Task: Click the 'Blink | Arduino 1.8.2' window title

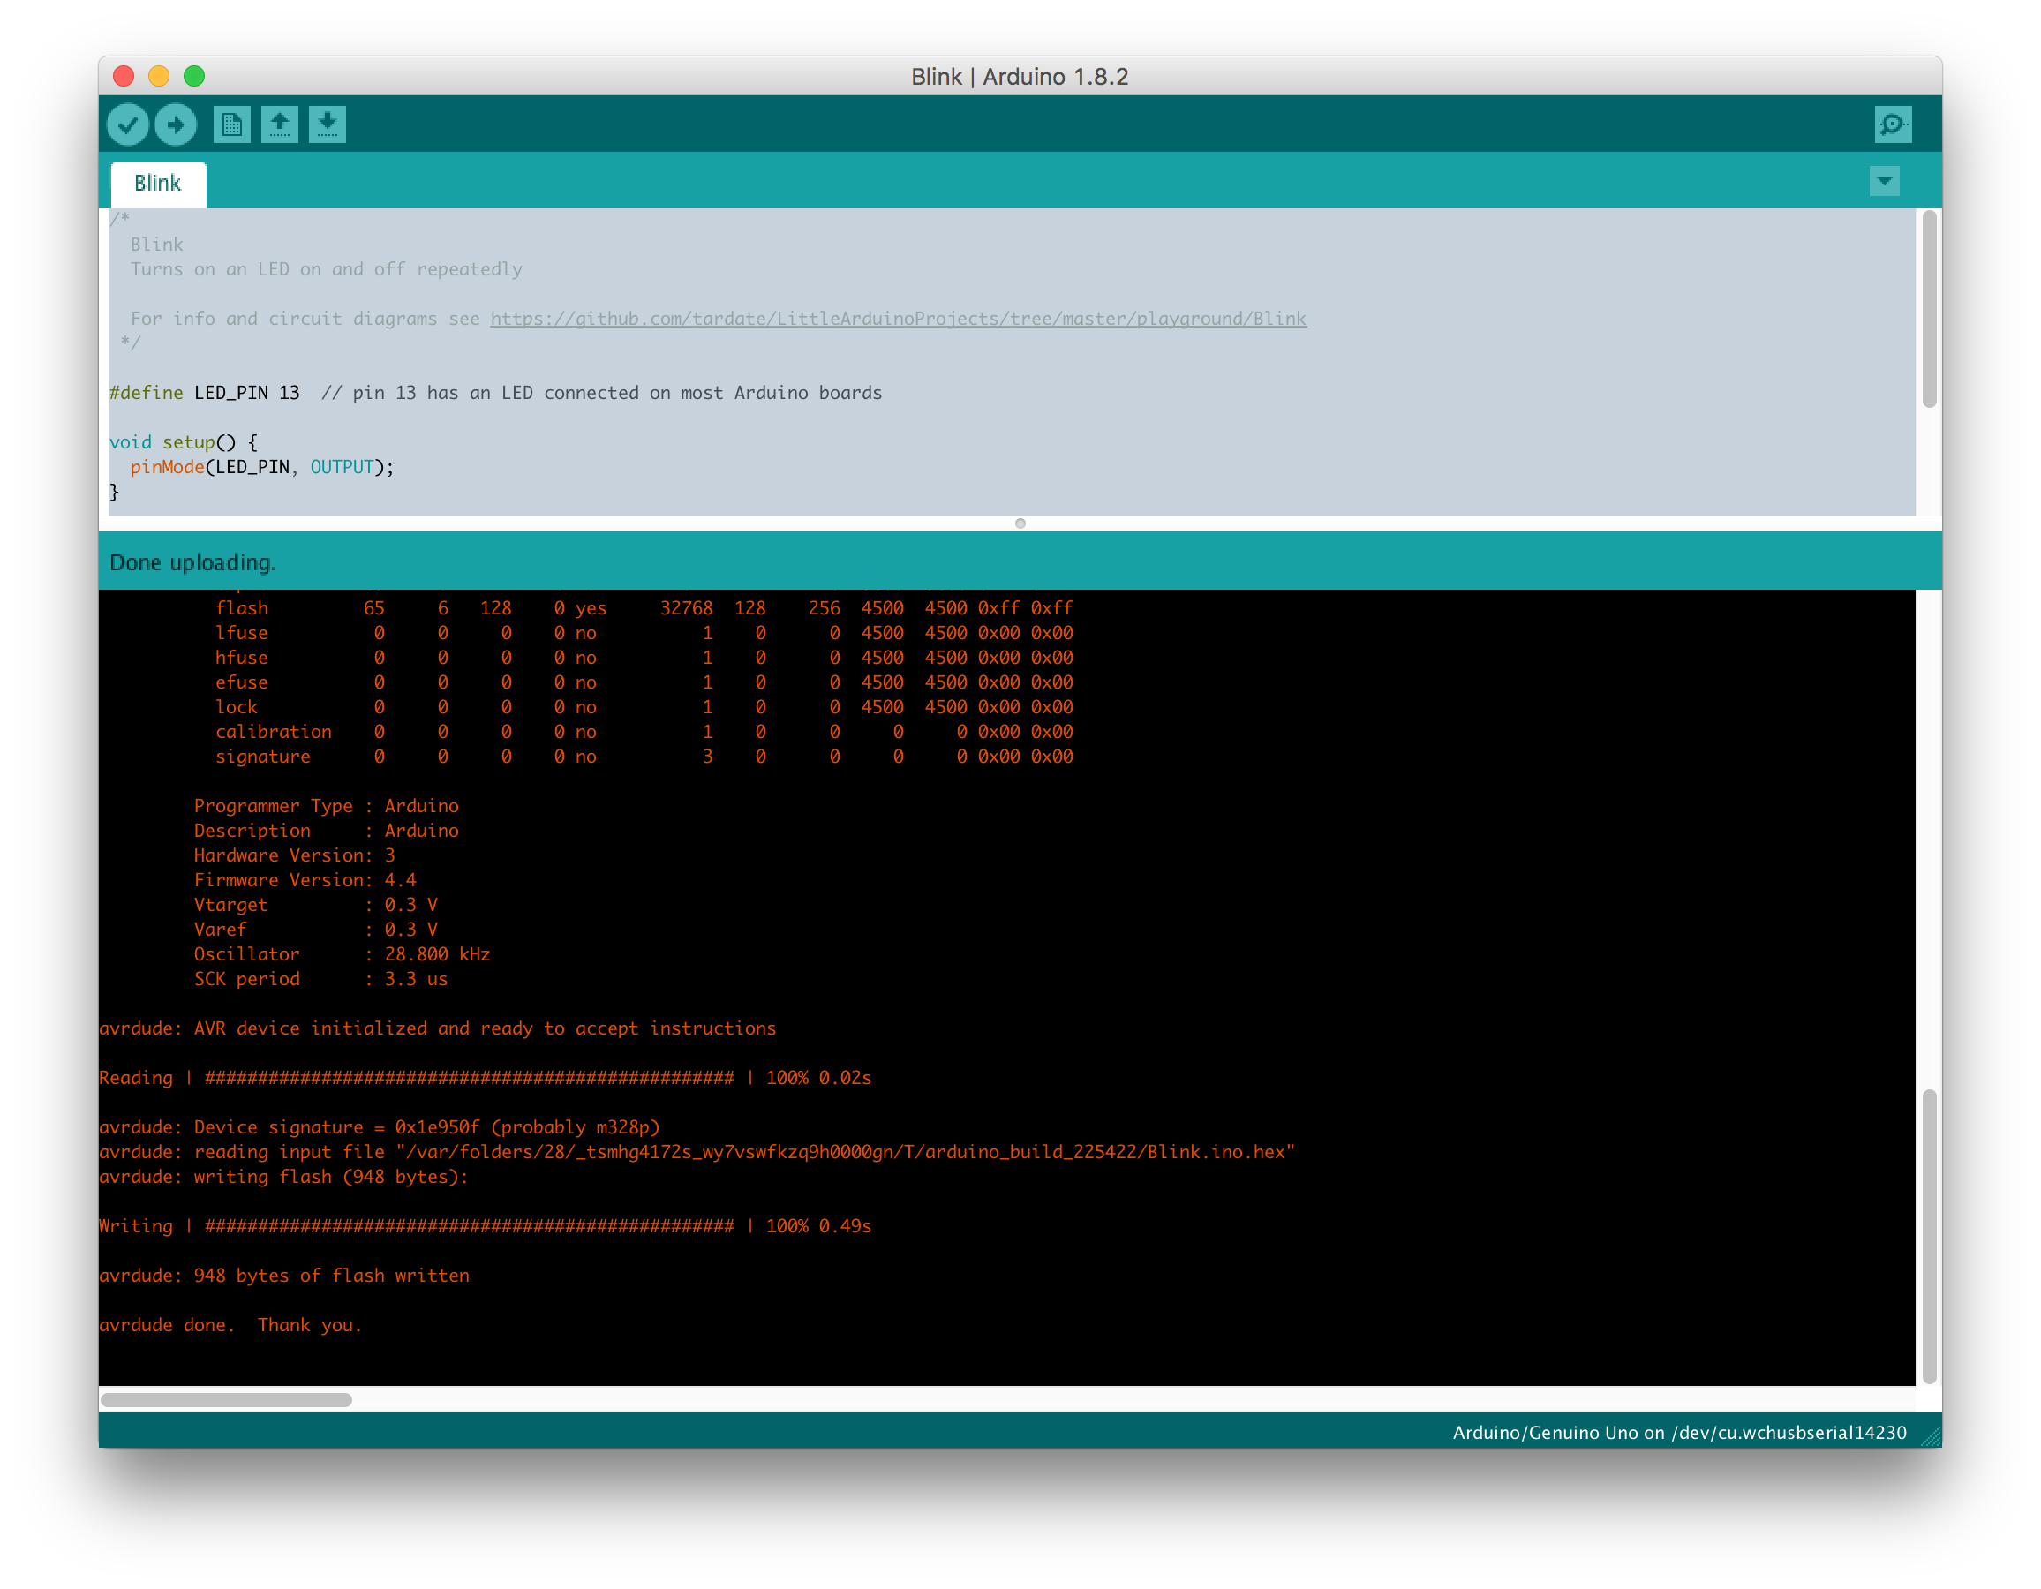Action: tap(1020, 77)
